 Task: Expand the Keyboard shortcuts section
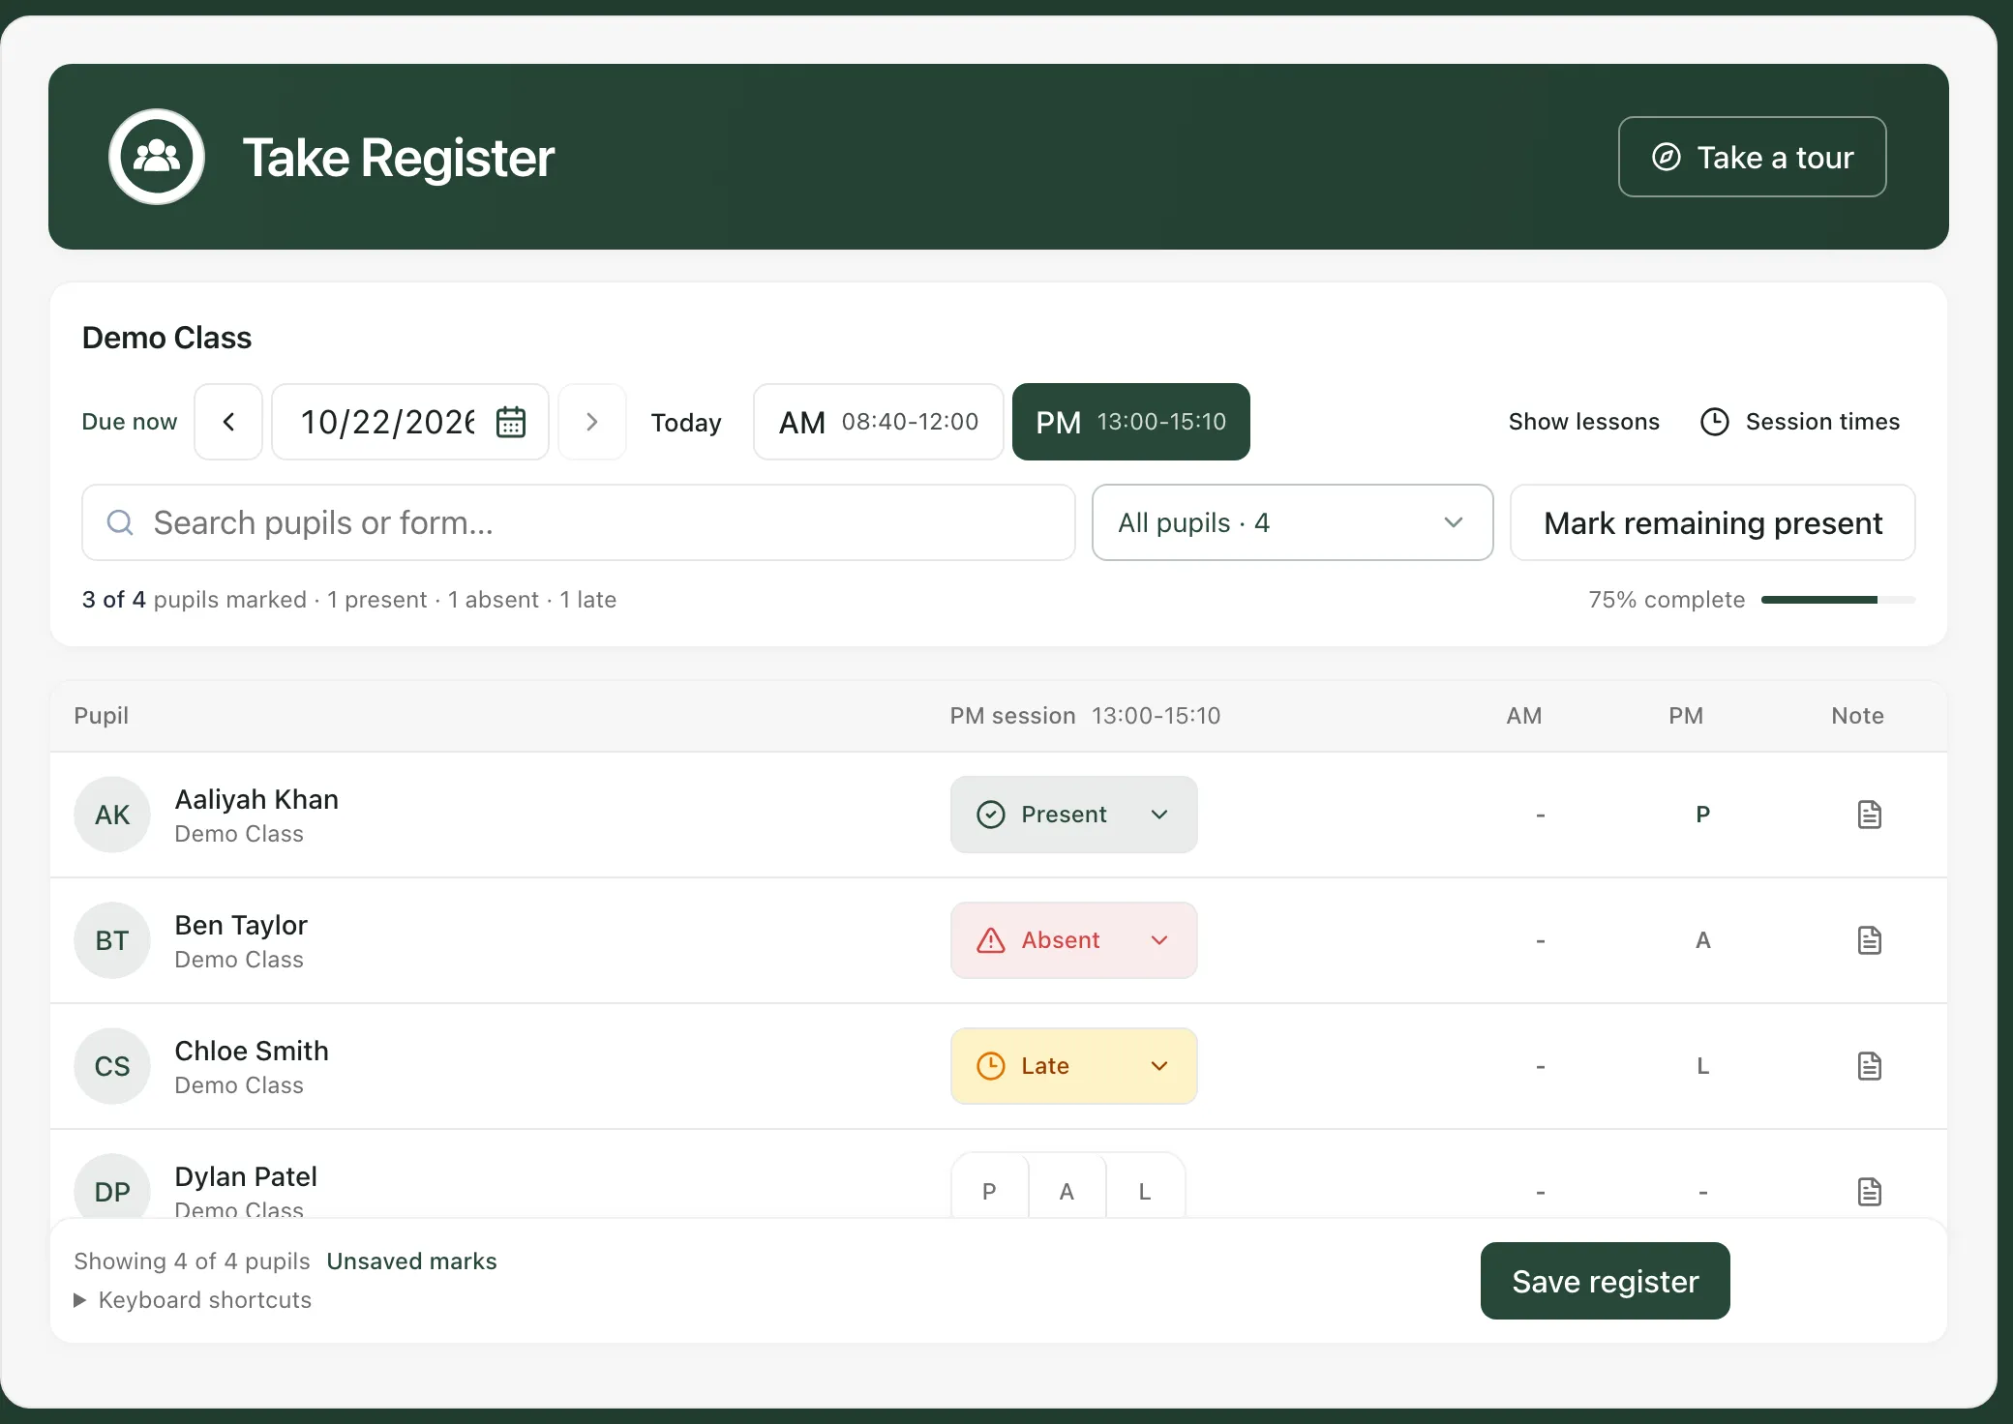(194, 1300)
